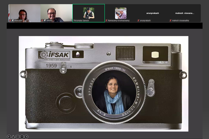The height and width of the screenshot is (139, 209).
Task: Open more slide show options
Action: pyautogui.click(x=22, y=137)
